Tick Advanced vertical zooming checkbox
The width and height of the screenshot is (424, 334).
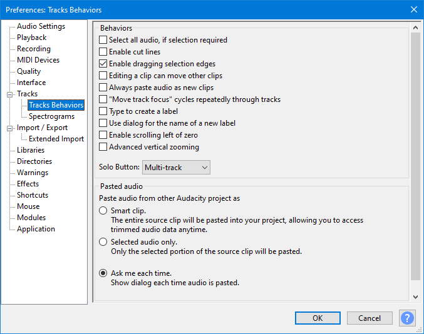pos(103,146)
